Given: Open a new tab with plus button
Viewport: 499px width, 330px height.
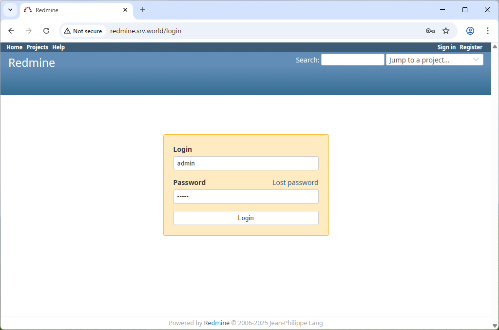Looking at the screenshot, I should (x=143, y=10).
